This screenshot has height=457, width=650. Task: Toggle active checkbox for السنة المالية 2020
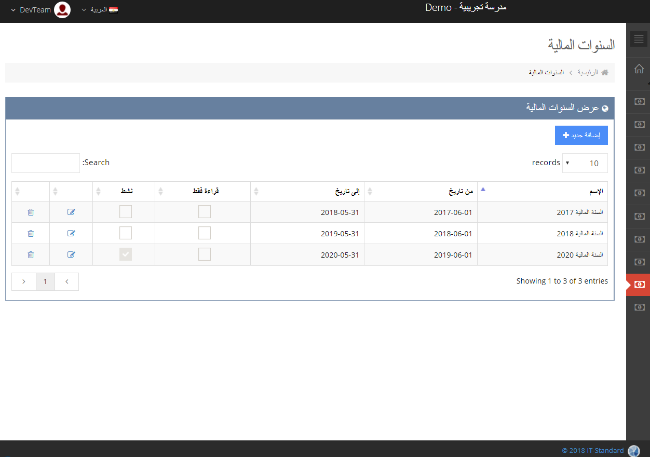click(x=126, y=254)
